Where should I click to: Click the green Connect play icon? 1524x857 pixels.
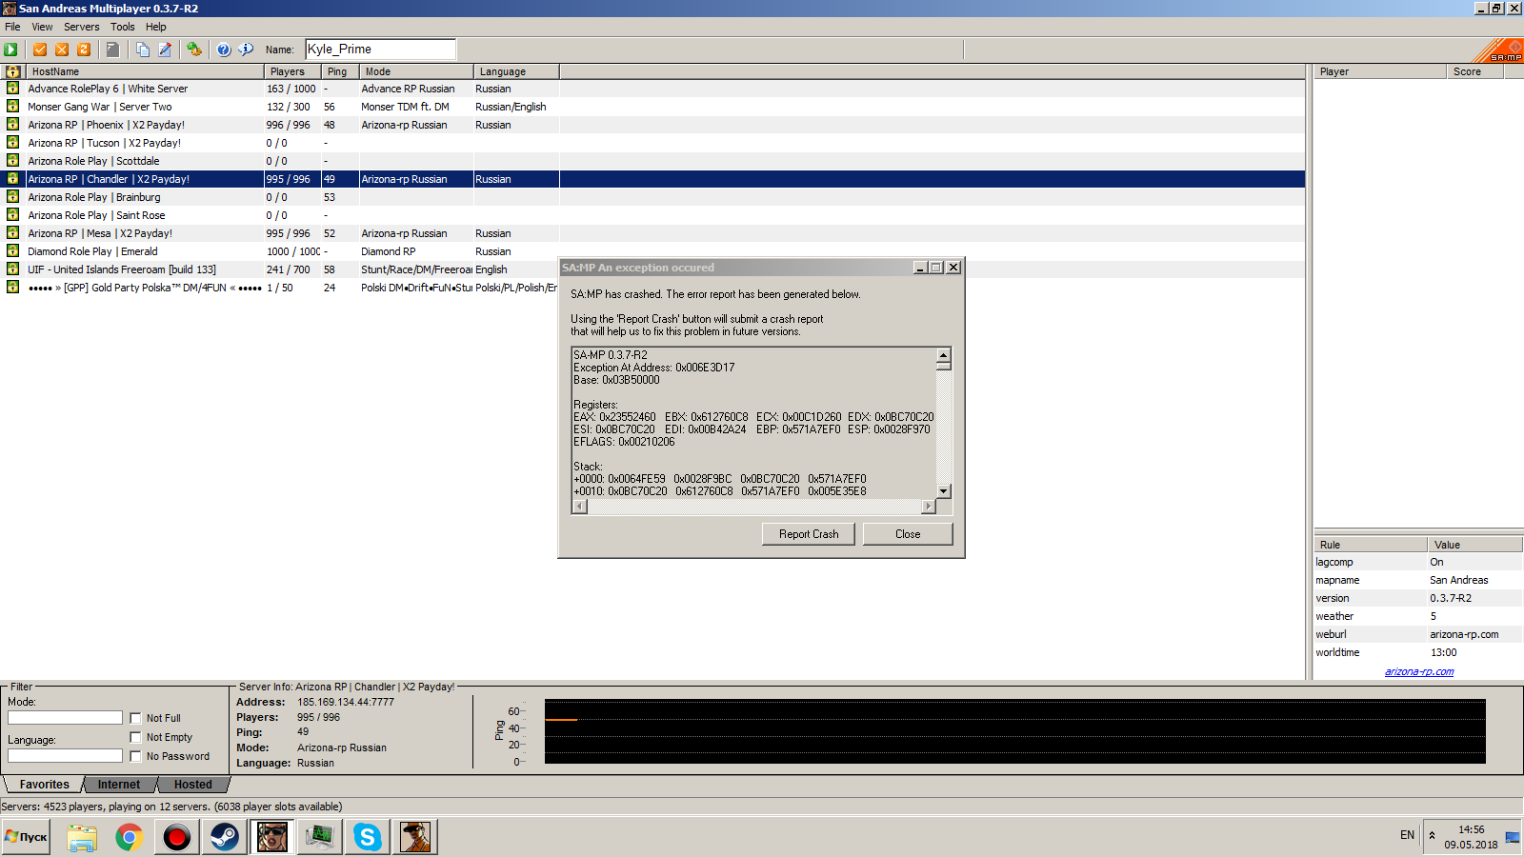pos(10,50)
